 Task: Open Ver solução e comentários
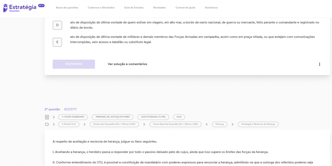point(127,64)
